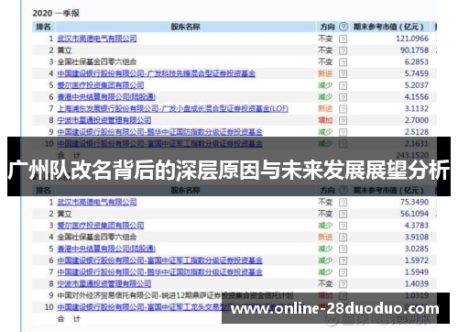Click 宁波市星通投资管理有限公司 link in the 2.7000 row

(x=104, y=120)
